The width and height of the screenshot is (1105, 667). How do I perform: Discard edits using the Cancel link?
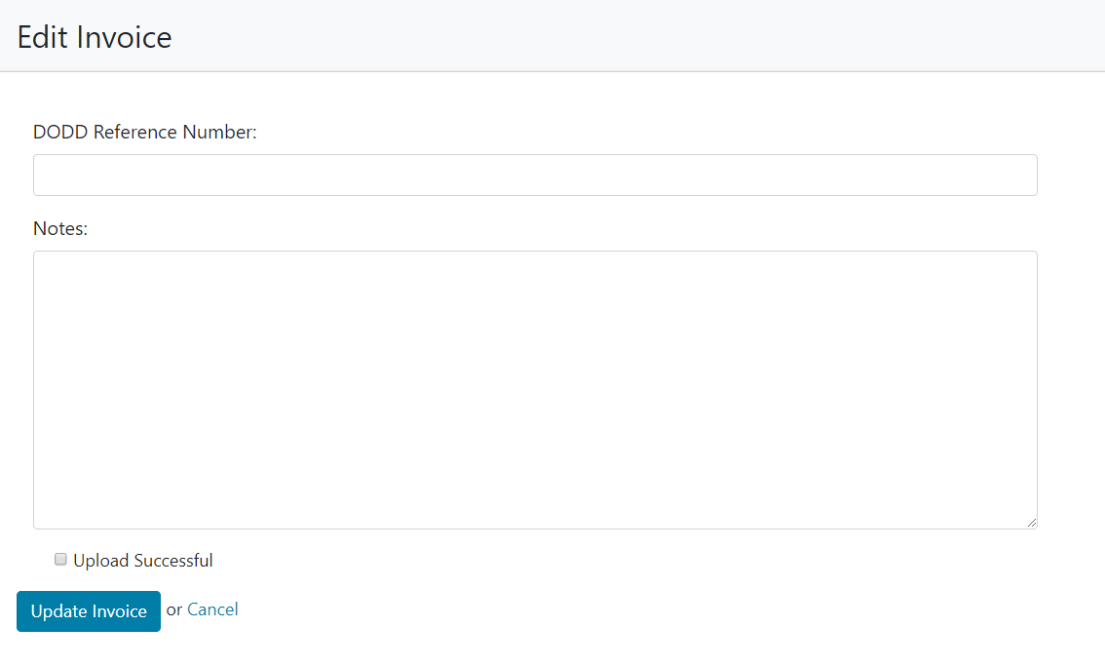coord(212,609)
